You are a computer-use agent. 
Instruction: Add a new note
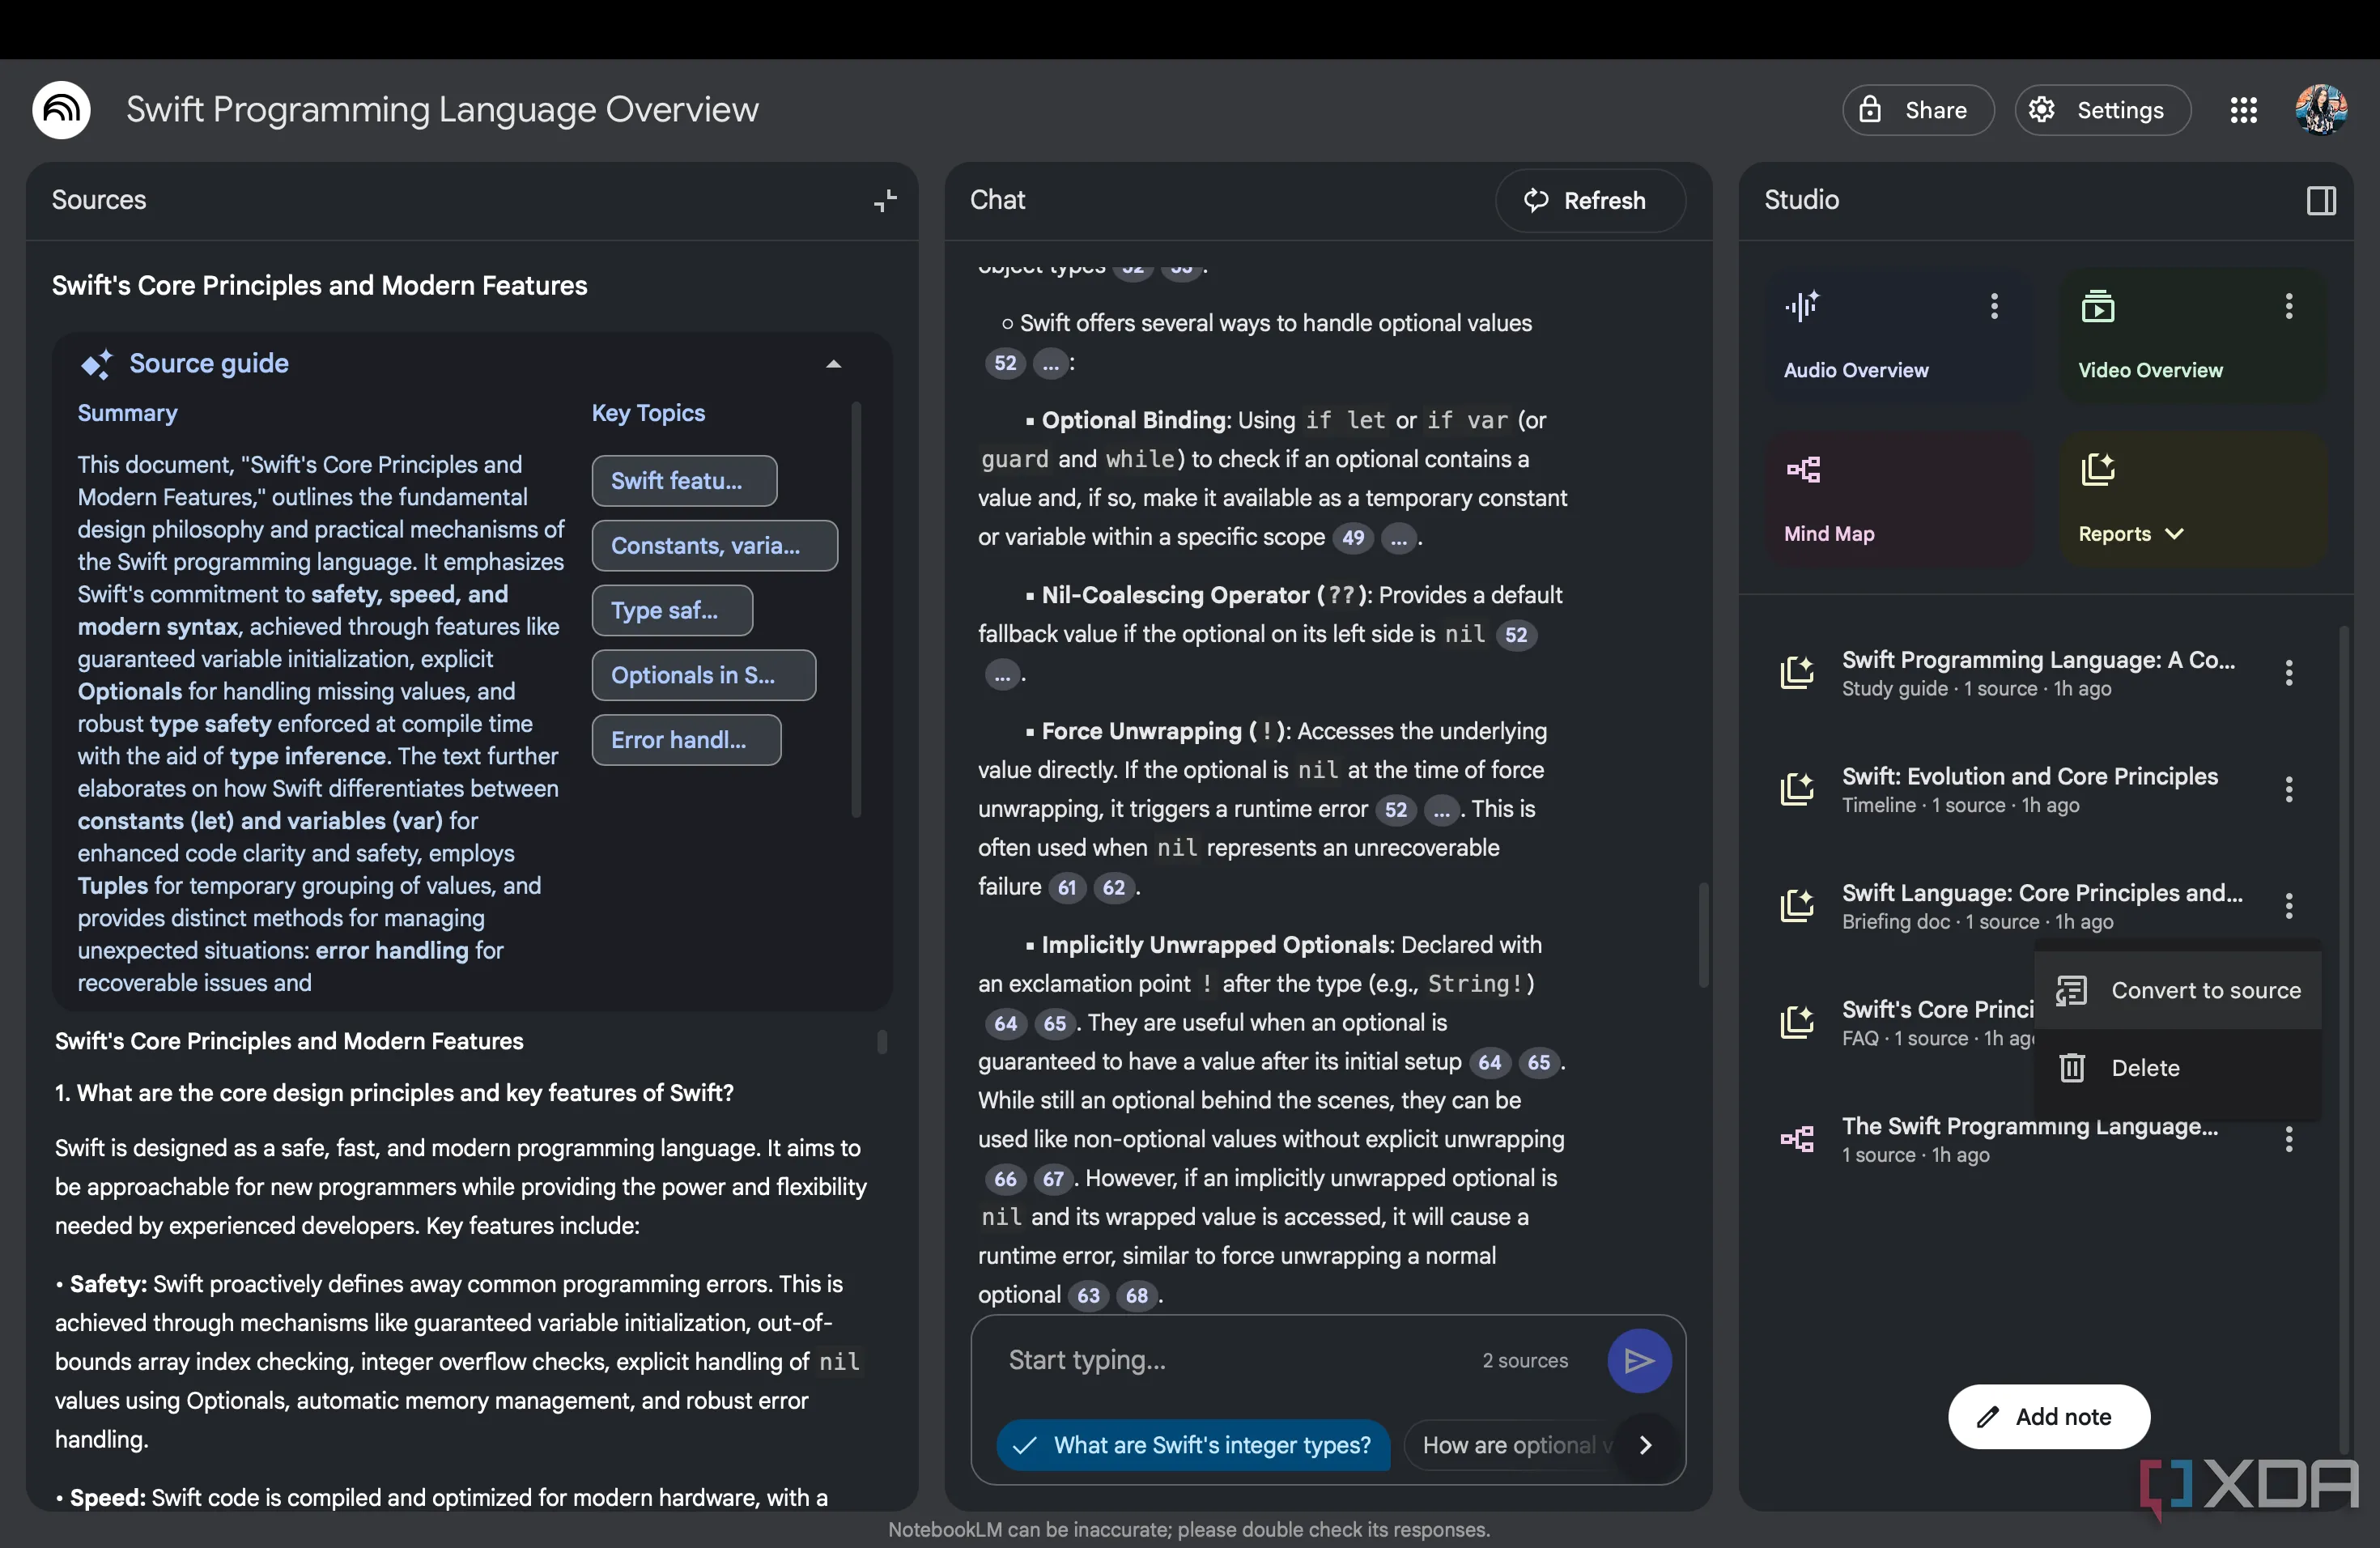(x=2048, y=1416)
